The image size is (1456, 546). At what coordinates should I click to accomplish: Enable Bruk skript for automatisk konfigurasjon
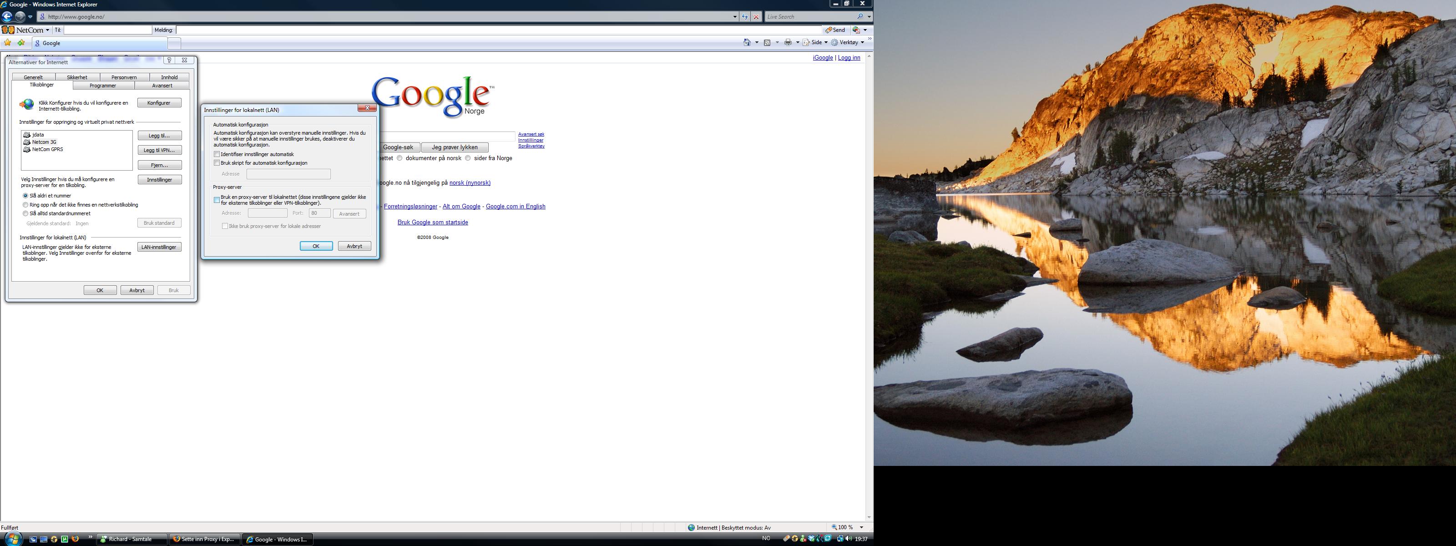tap(217, 163)
